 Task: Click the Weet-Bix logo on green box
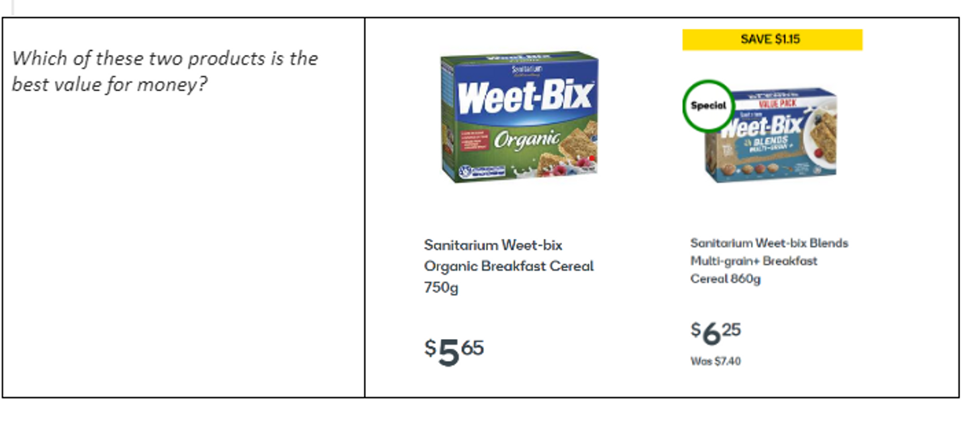pyautogui.click(x=525, y=99)
